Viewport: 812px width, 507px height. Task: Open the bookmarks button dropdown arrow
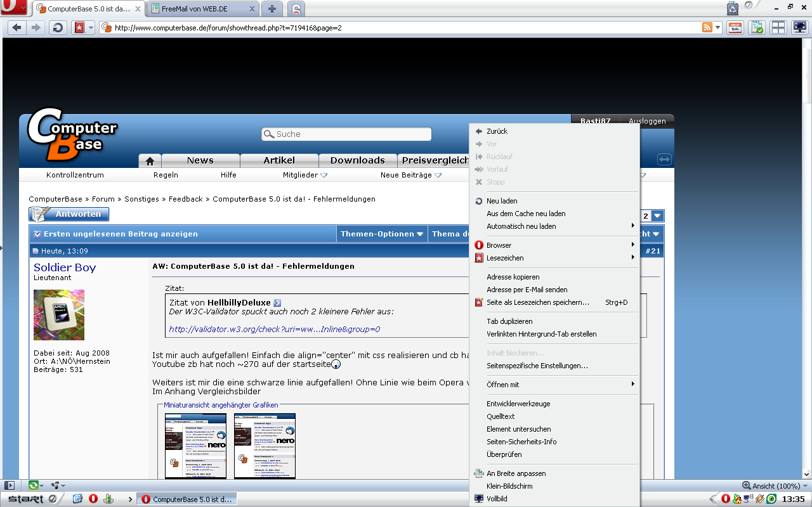click(x=91, y=28)
